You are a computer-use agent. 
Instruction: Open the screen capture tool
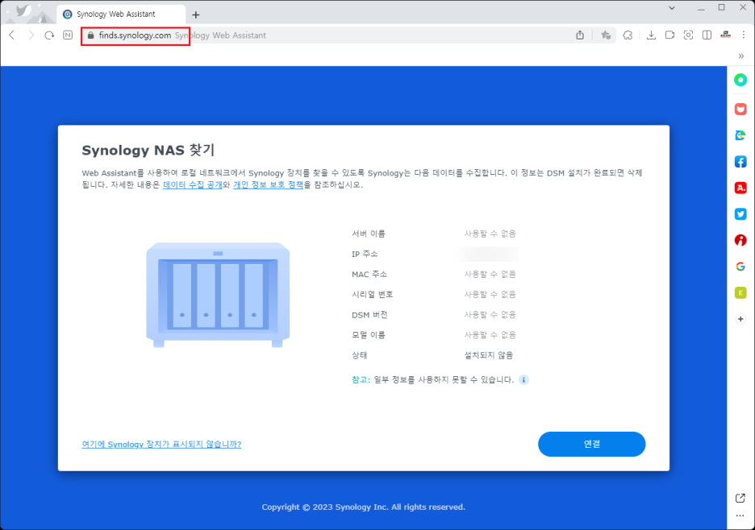pos(688,35)
